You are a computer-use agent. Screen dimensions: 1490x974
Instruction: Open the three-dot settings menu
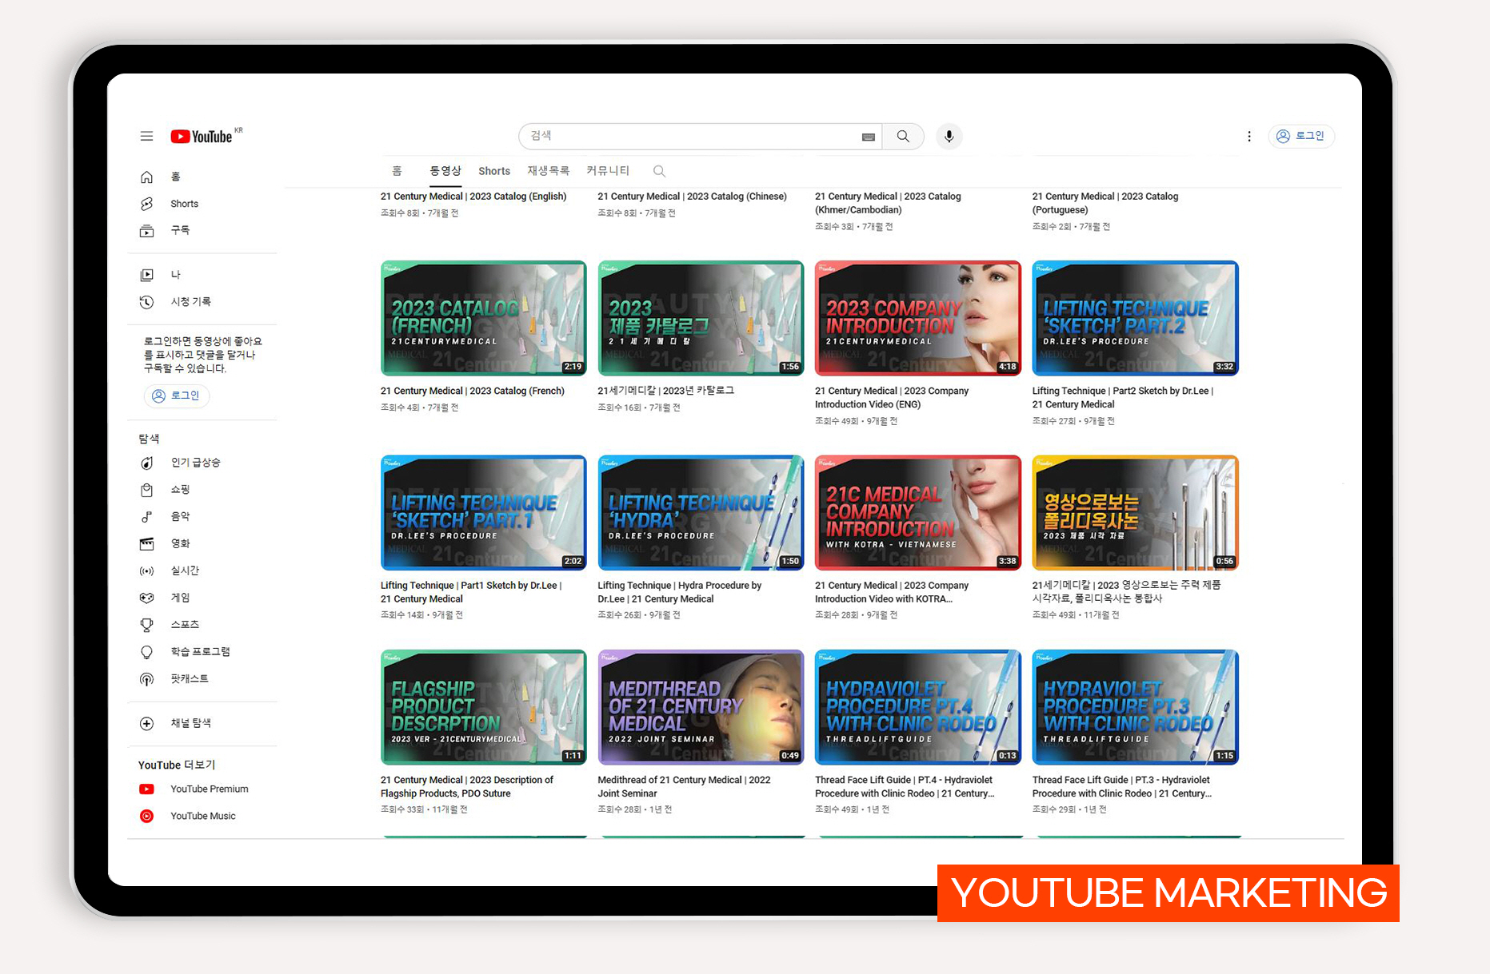pos(1248,137)
